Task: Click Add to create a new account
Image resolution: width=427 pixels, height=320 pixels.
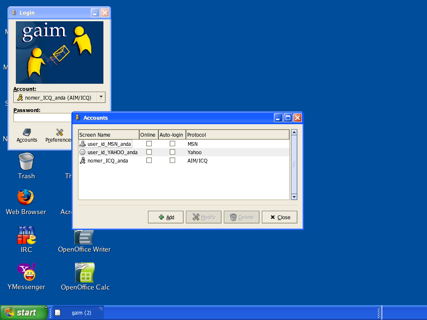Action: (166, 217)
